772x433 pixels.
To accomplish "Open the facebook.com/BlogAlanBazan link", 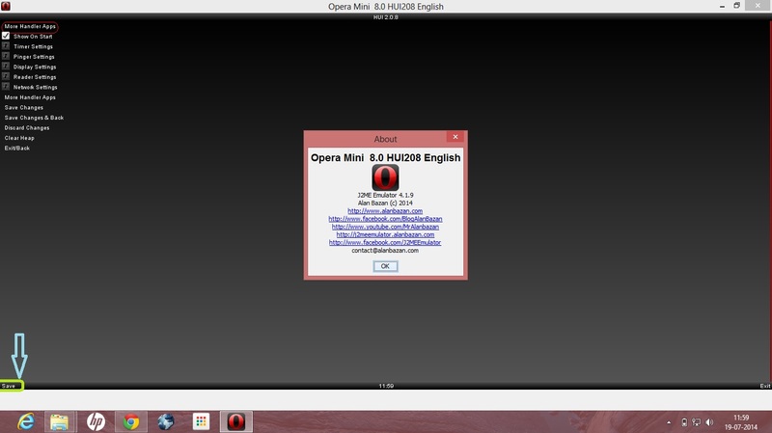I will click(385, 219).
